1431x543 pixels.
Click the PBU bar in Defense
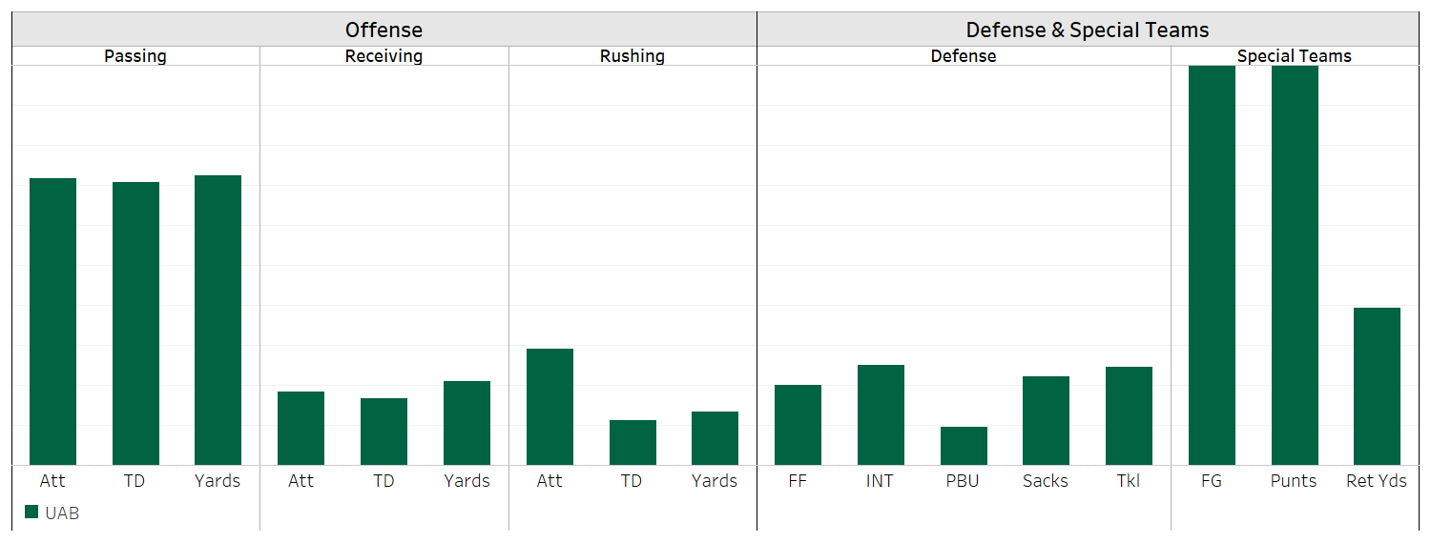964,446
